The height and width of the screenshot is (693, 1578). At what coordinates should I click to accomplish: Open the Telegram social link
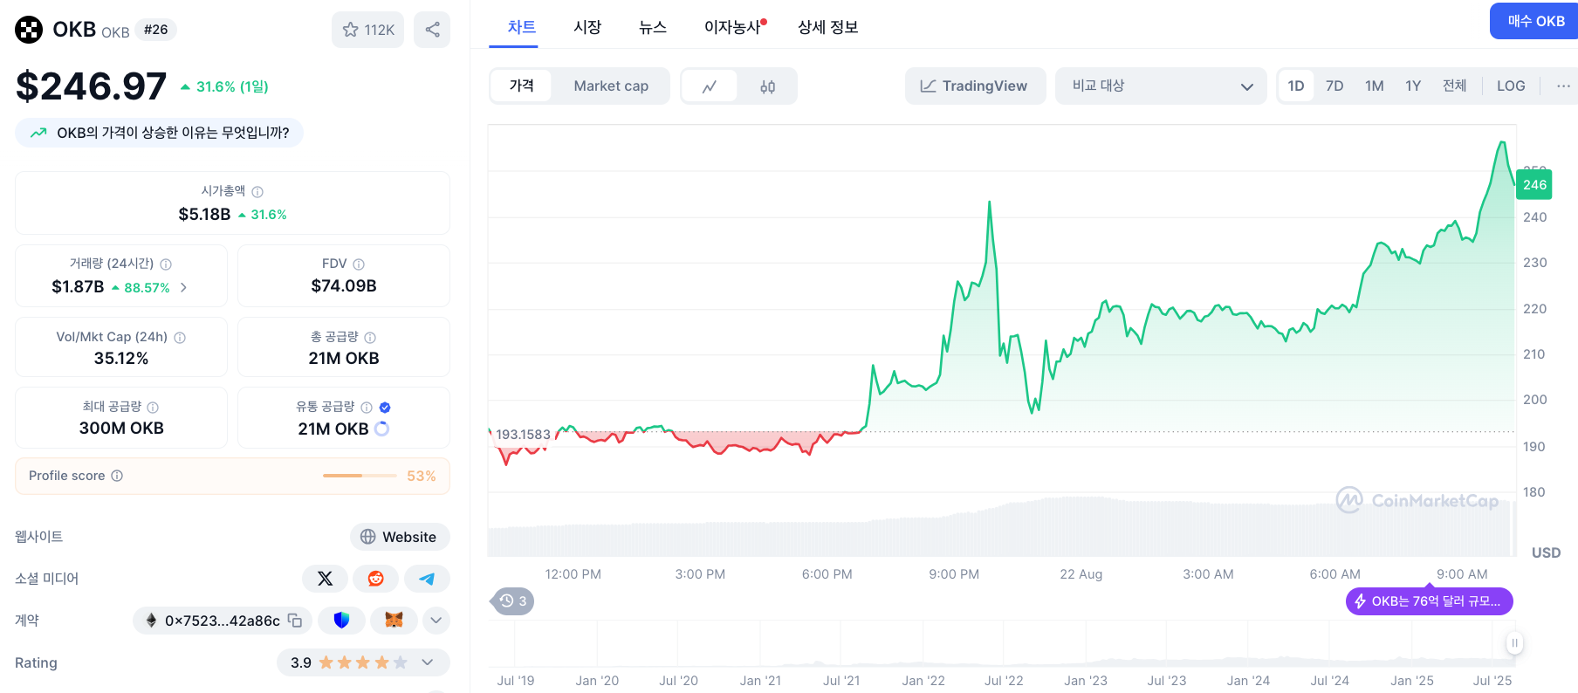(x=427, y=579)
